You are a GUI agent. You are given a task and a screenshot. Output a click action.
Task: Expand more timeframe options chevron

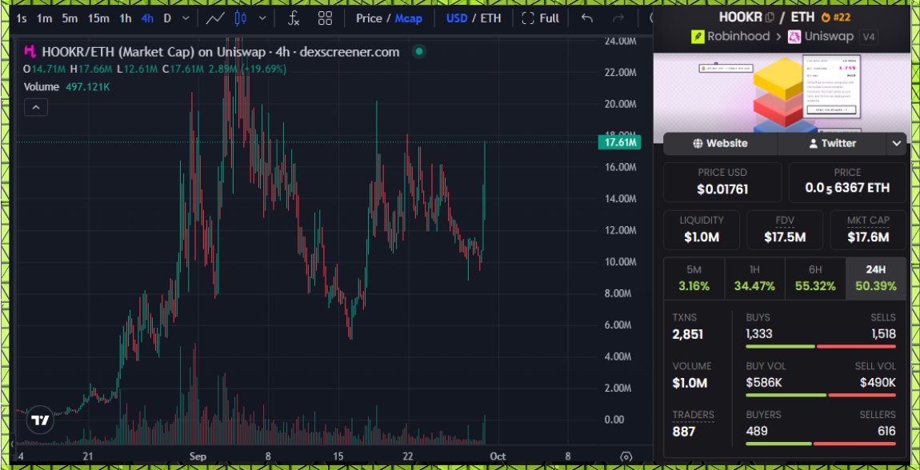coord(186,18)
